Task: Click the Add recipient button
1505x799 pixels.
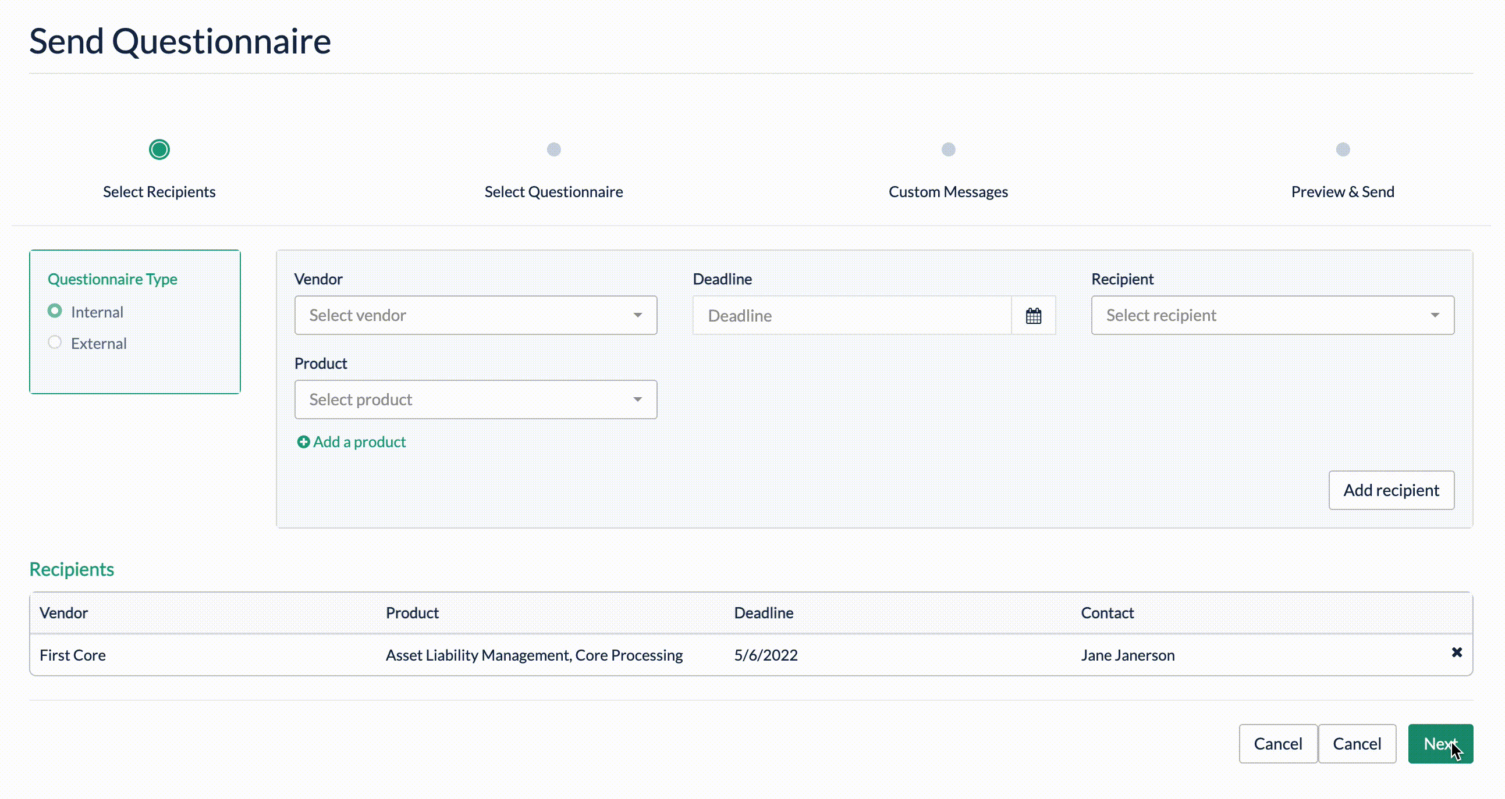Action: pyautogui.click(x=1392, y=490)
